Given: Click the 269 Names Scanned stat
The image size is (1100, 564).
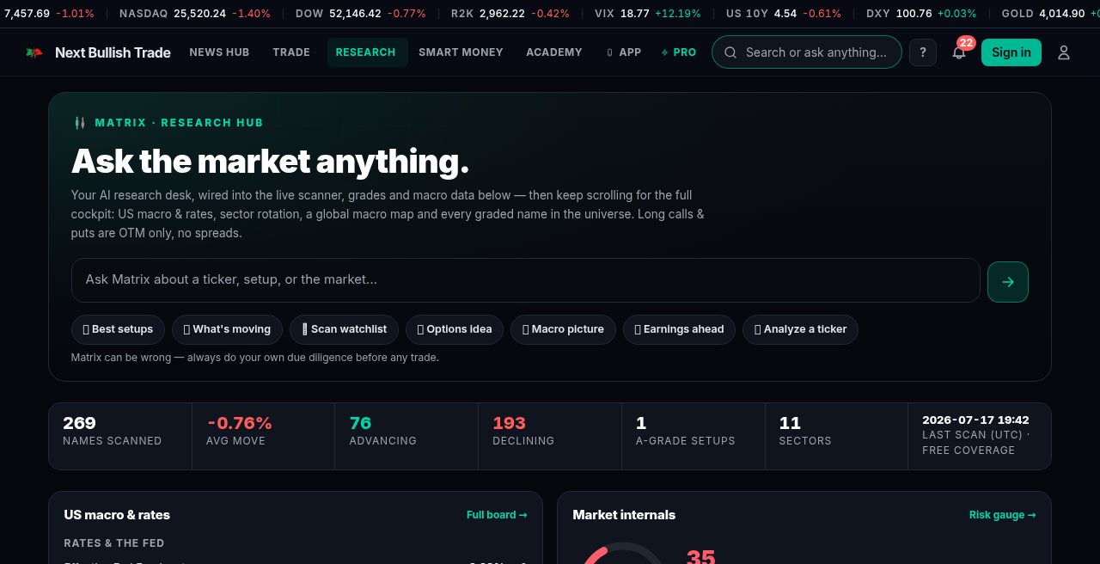Looking at the screenshot, I should 120,436.
